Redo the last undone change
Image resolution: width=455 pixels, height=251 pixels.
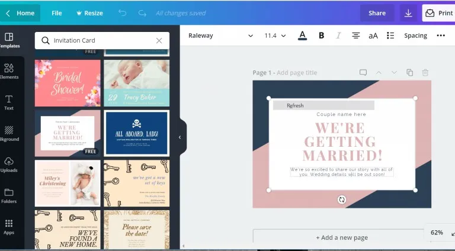[142, 13]
